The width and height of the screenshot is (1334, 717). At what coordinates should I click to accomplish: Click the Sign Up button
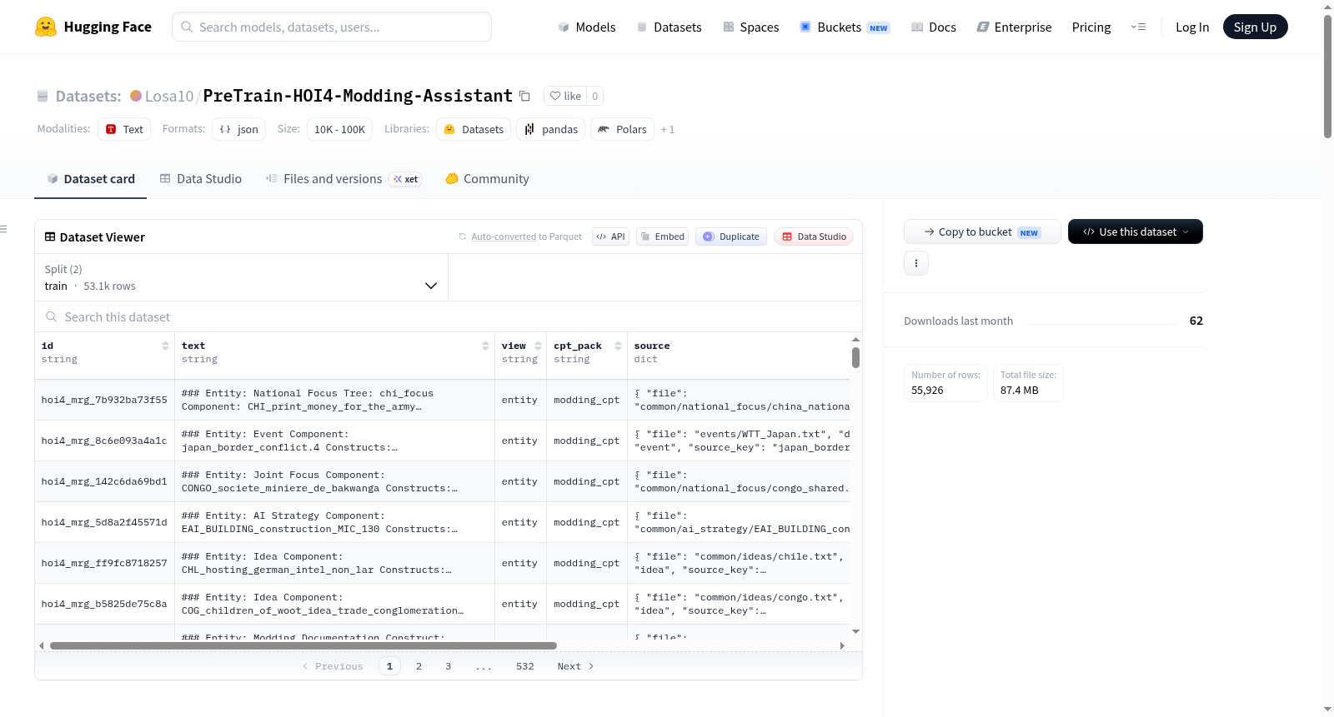click(x=1255, y=27)
